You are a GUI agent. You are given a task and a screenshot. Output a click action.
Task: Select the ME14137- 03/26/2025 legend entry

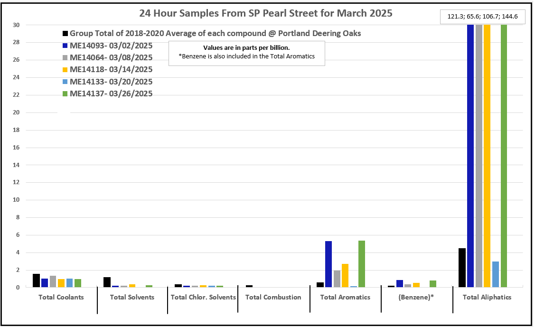point(111,94)
